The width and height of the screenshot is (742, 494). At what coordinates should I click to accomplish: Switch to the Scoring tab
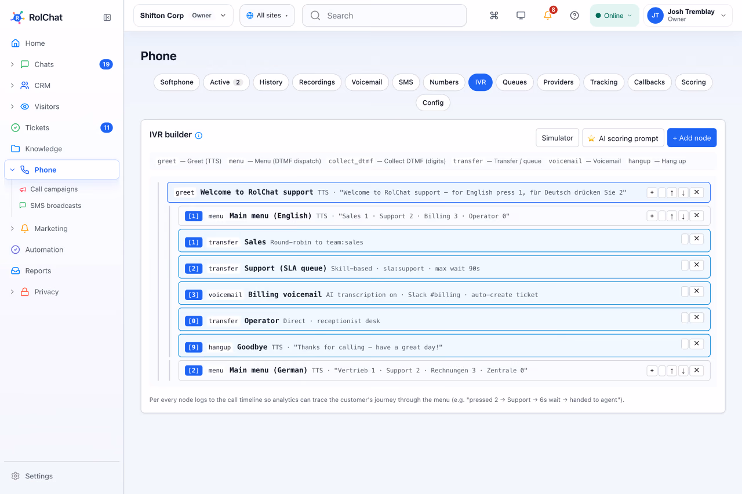coord(693,82)
